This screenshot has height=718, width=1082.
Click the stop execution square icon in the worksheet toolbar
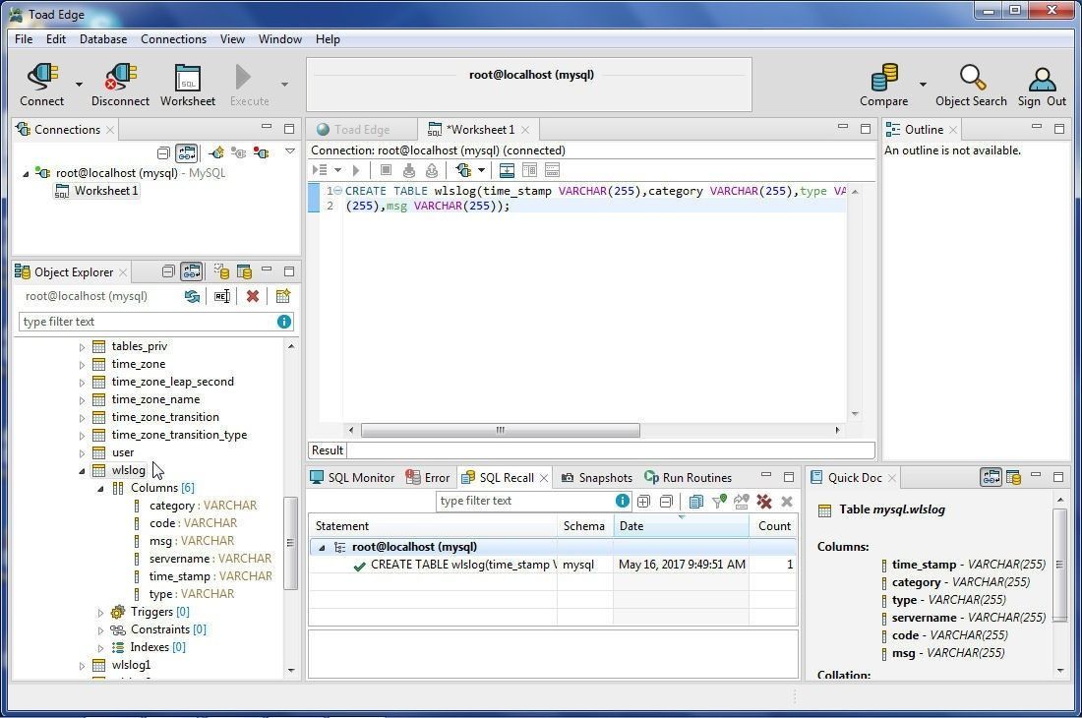[x=386, y=170]
